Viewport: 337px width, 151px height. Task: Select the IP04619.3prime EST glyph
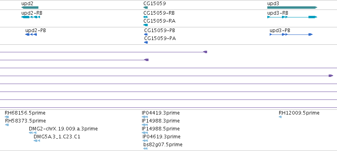[145, 141]
